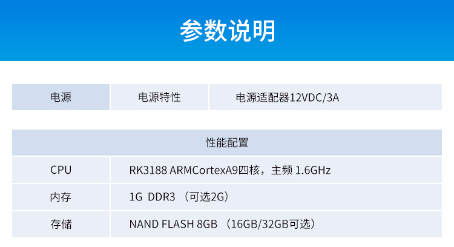
Task: Click the "电源特性" cell
Action: (x=160, y=97)
